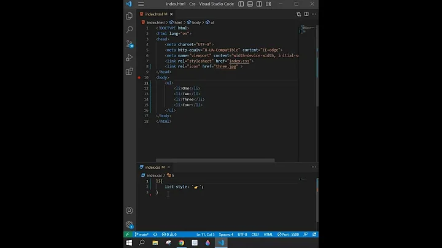Toggle the primary side bar layout button

click(x=241, y=4)
